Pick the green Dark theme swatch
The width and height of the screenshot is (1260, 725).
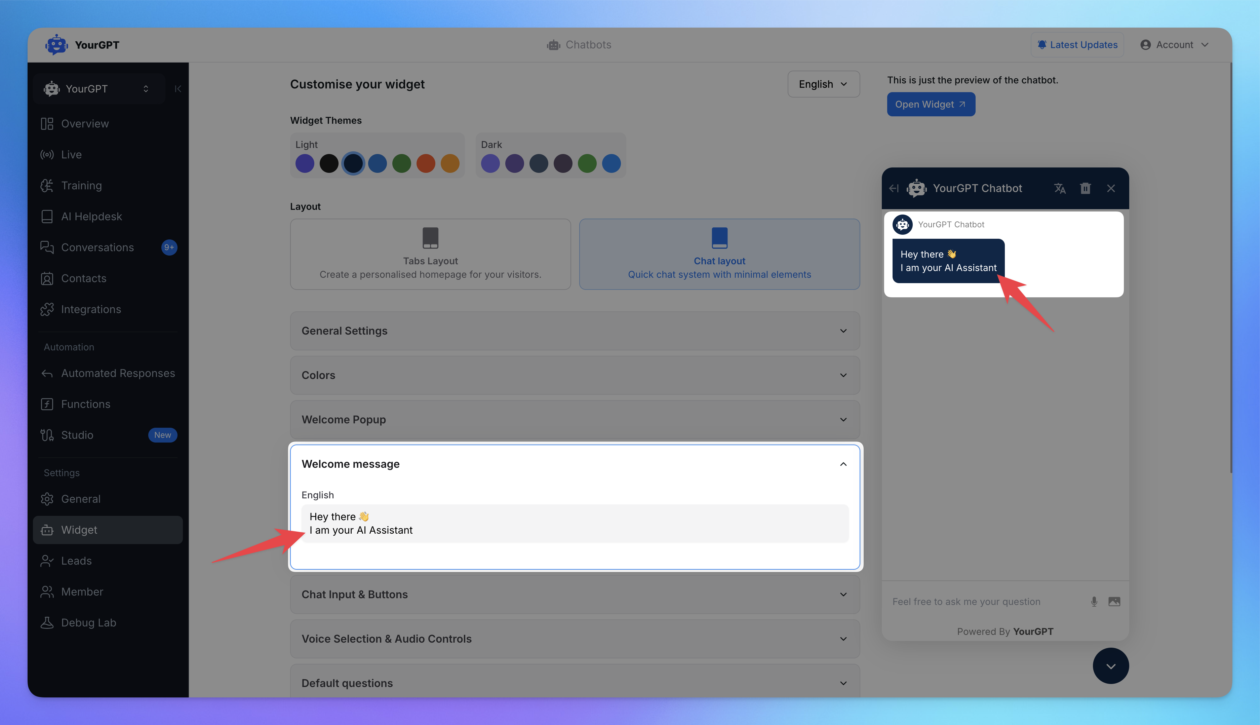(587, 163)
